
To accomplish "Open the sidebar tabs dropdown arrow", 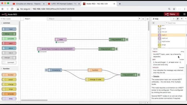I will [186, 19].
